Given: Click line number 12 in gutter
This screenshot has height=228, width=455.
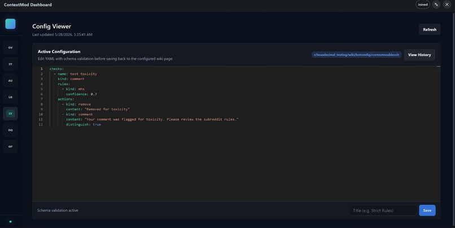Looking at the screenshot, I should [x=41, y=124].
